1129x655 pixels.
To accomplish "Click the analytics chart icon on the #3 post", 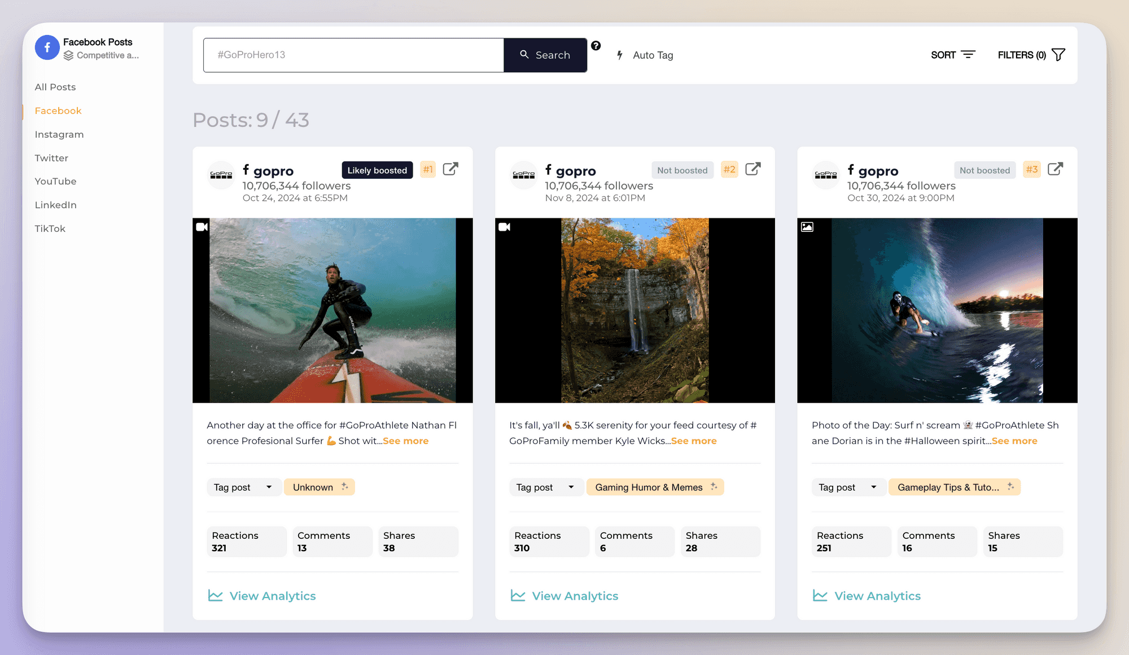I will pos(820,596).
